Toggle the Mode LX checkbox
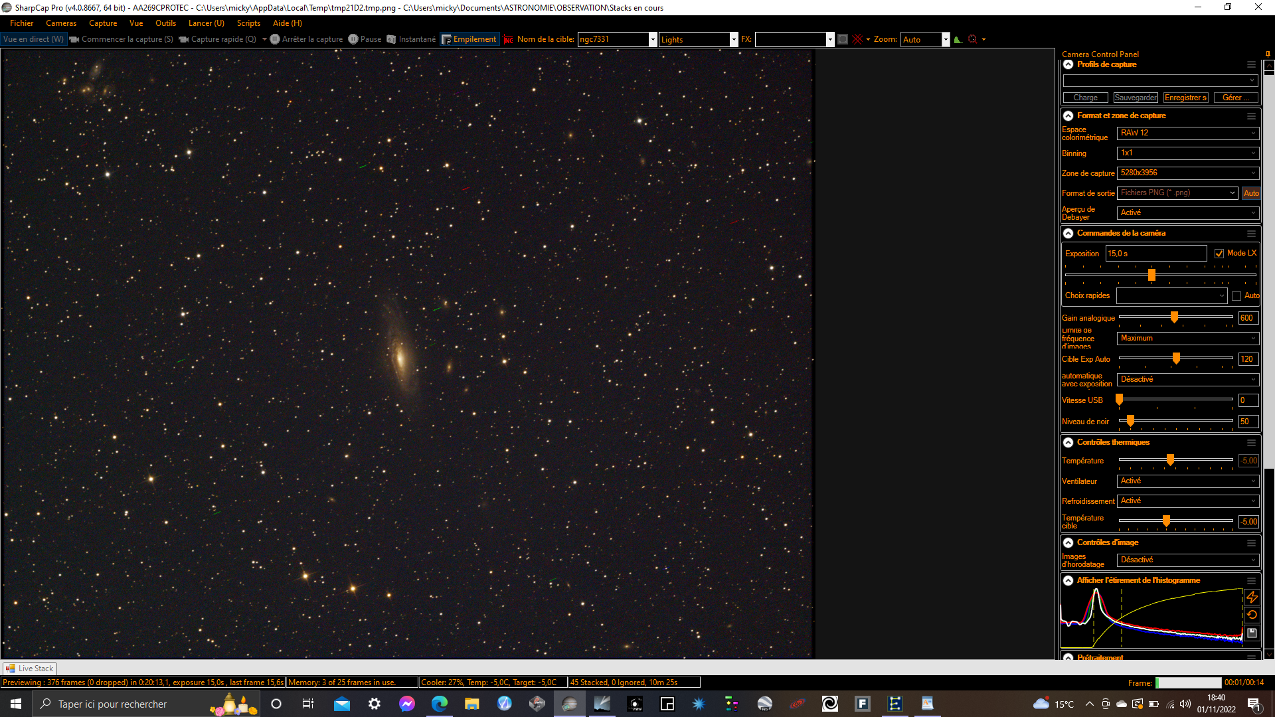This screenshot has height=717, width=1275. (1219, 254)
